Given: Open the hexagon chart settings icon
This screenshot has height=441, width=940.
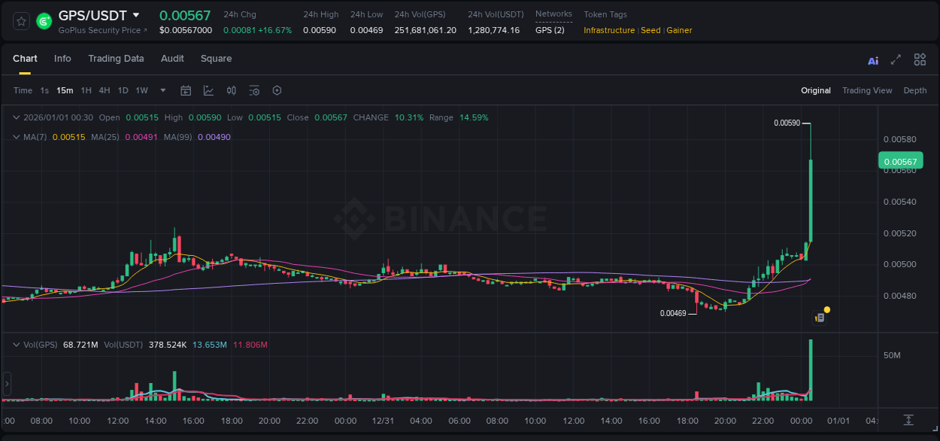Looking at the screenshot, I should point(277,90).
